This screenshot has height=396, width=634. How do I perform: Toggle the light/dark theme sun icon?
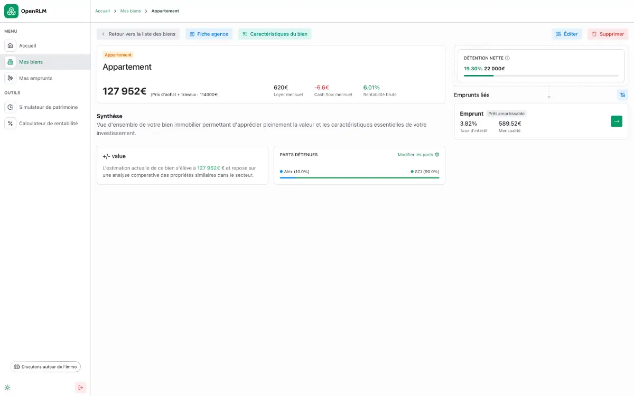tap(7, 388)
